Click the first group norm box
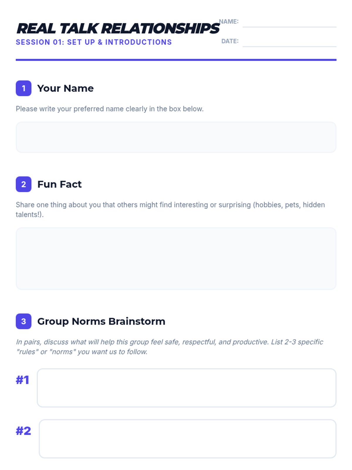 [187, 388]
